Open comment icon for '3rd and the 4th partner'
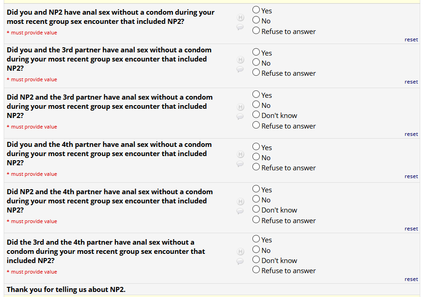 [x=240, y=261]
